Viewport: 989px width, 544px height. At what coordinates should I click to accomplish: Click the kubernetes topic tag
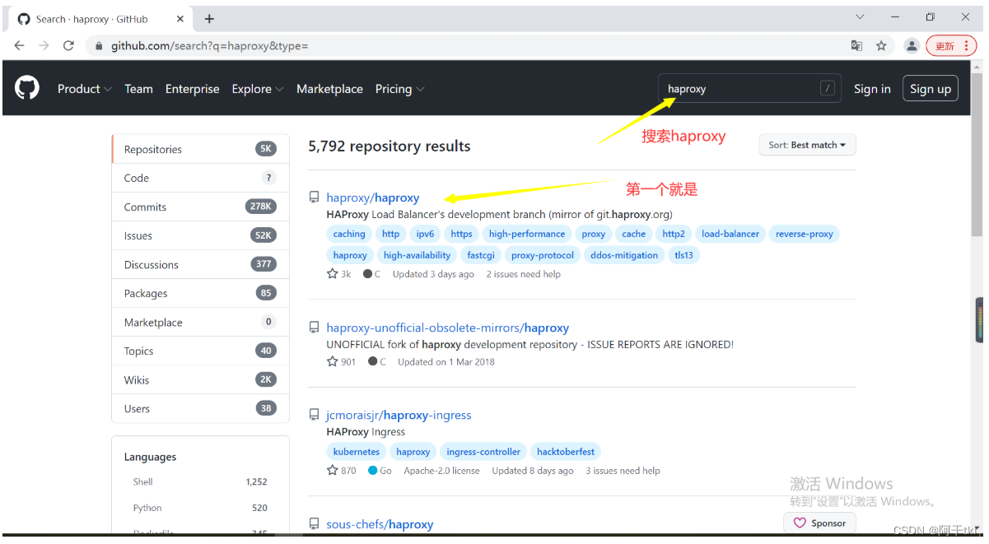(357, 452)
